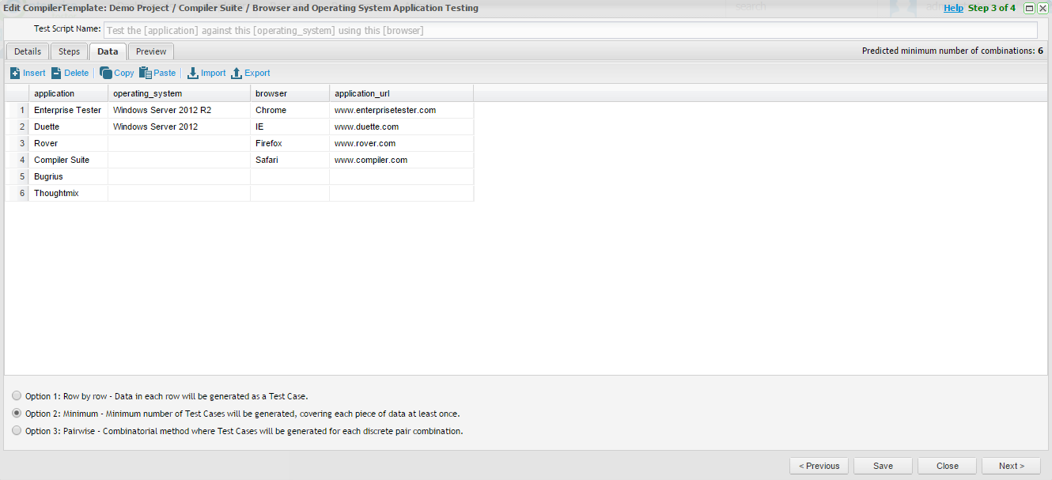Screen dimensions: 1052x480
Task: Click the Paste clipboard icon
Action: coord(146,73)
